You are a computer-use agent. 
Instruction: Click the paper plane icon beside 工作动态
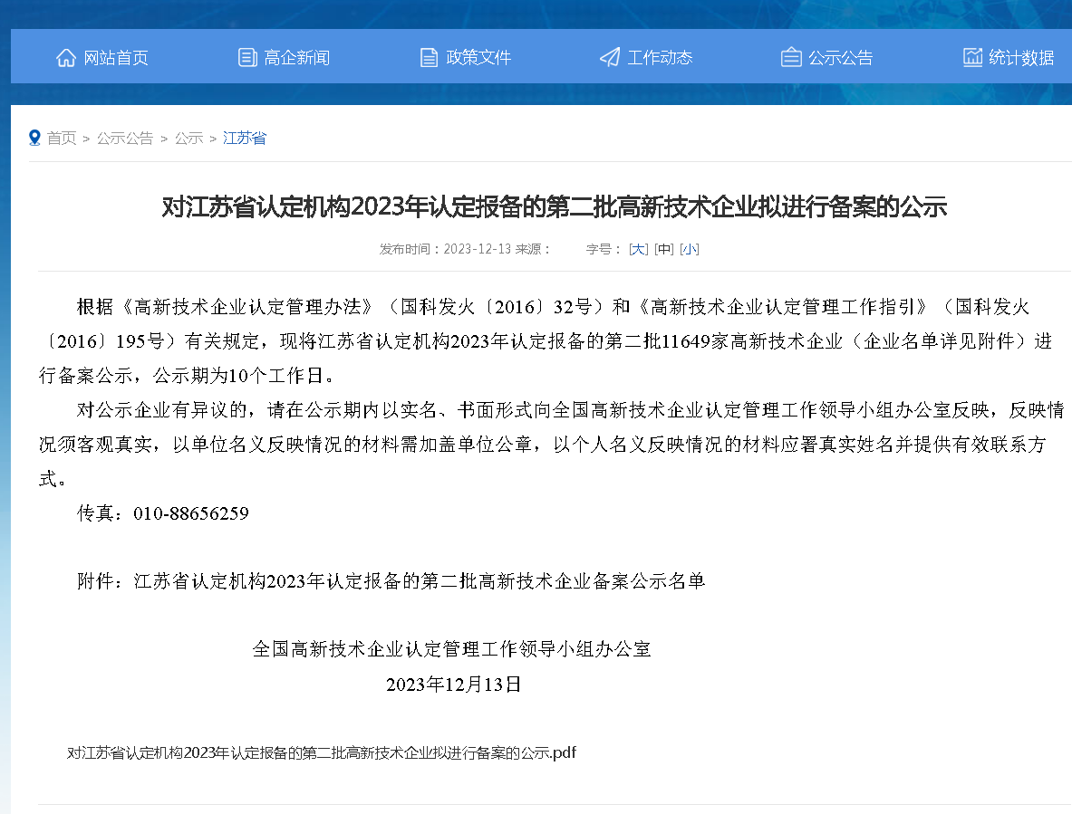610,58
